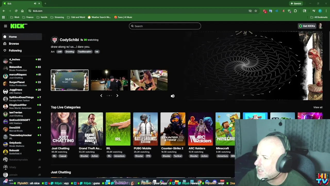Select Browse in the Kick sidebar
This screenshot has height=186, width=330.
click(x=22, y=44)
